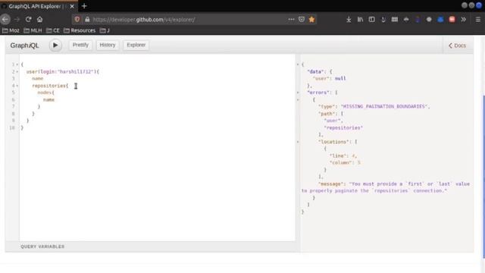Screen dimensions: 485x273
Task: Run the GraphQL query with play button
Action: tap(55, 45)
